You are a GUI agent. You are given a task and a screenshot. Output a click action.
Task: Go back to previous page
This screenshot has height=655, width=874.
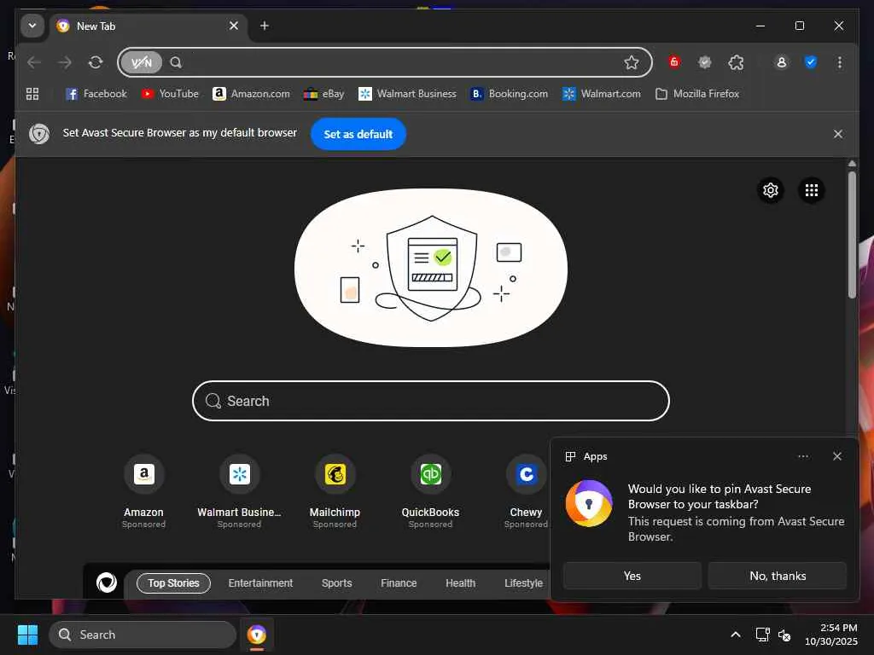coord(34,62)
